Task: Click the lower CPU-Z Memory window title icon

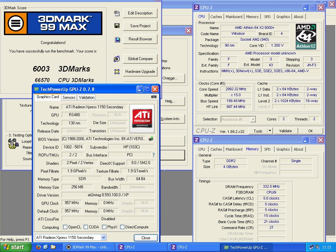Action: [196, 140]
